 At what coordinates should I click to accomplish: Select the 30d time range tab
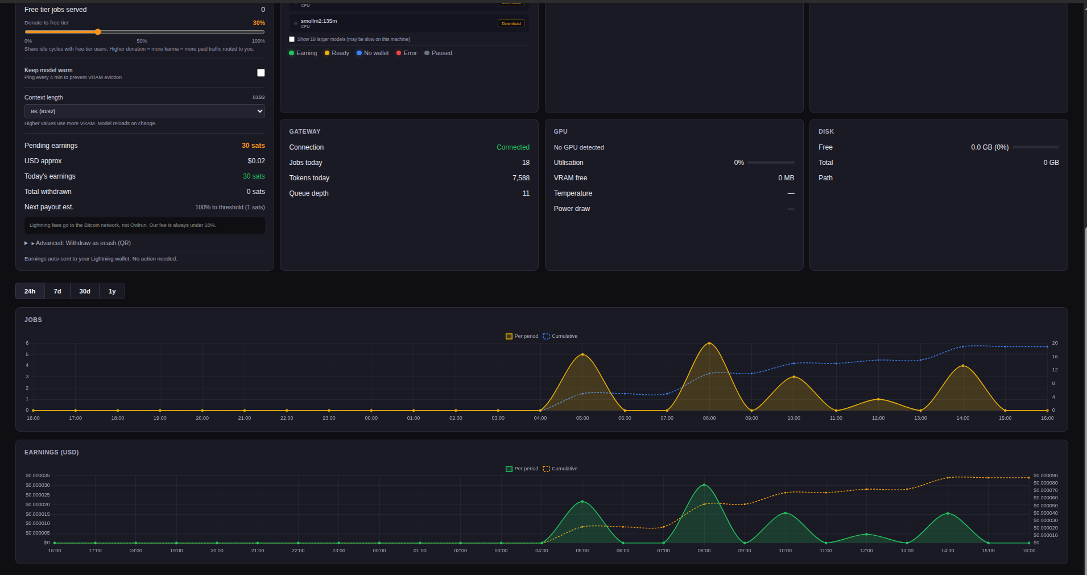click(x=84, y=291)
